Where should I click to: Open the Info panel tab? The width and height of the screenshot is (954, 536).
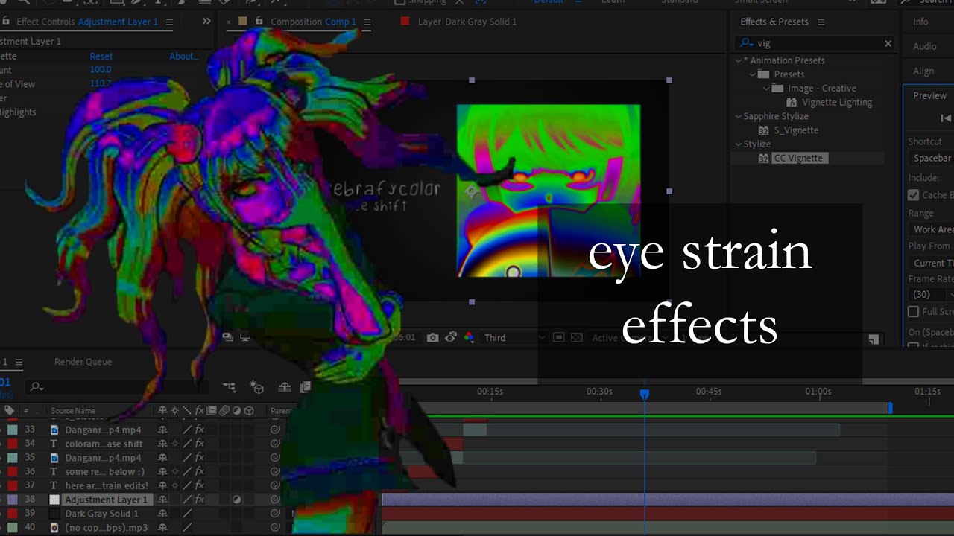pos(921,22)
